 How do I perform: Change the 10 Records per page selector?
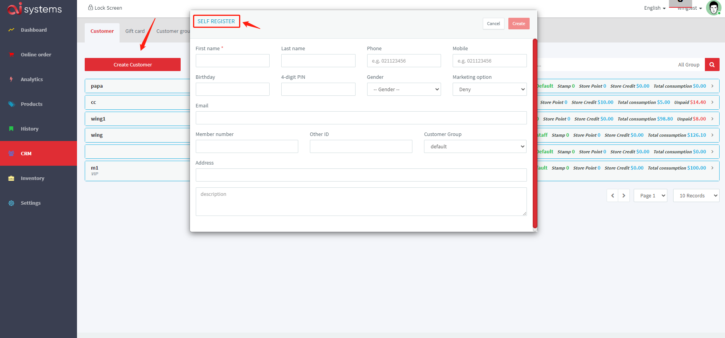(696, 195)
